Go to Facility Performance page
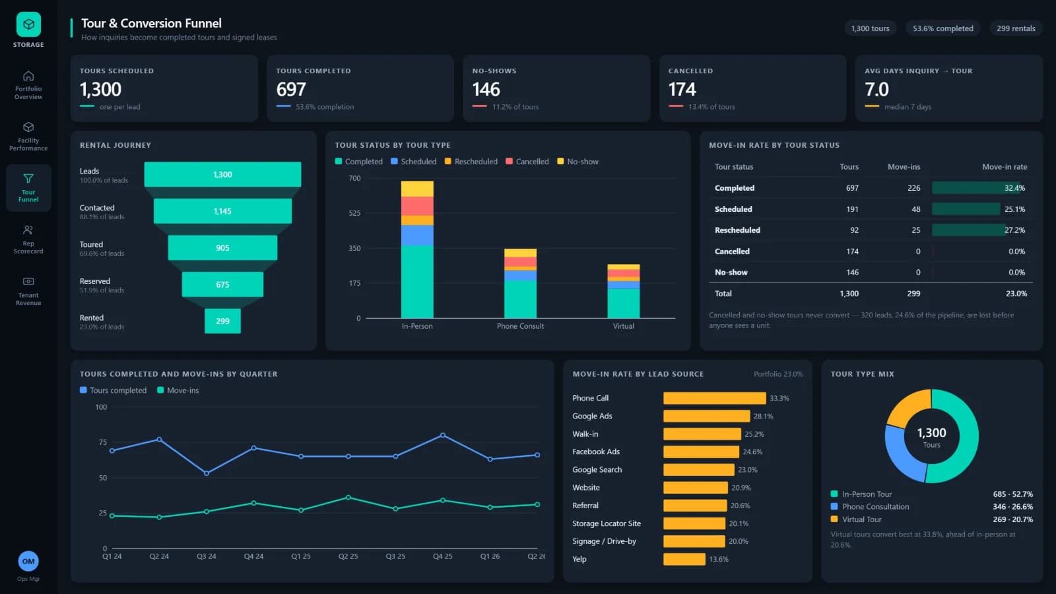Image resolution: width=1056 pixels, height=594 pixels. point(28,136)
